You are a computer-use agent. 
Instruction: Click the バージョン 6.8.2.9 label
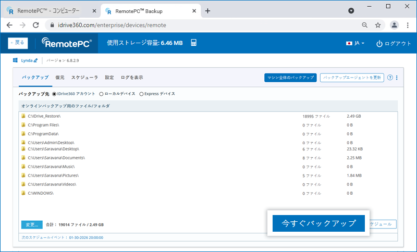coord(63,60)
